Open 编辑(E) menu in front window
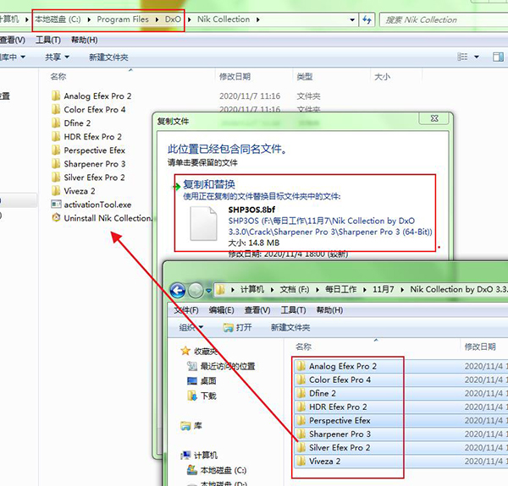Image resolution: width=508 pixels, height=486 pixels. [x=221, y=310]
